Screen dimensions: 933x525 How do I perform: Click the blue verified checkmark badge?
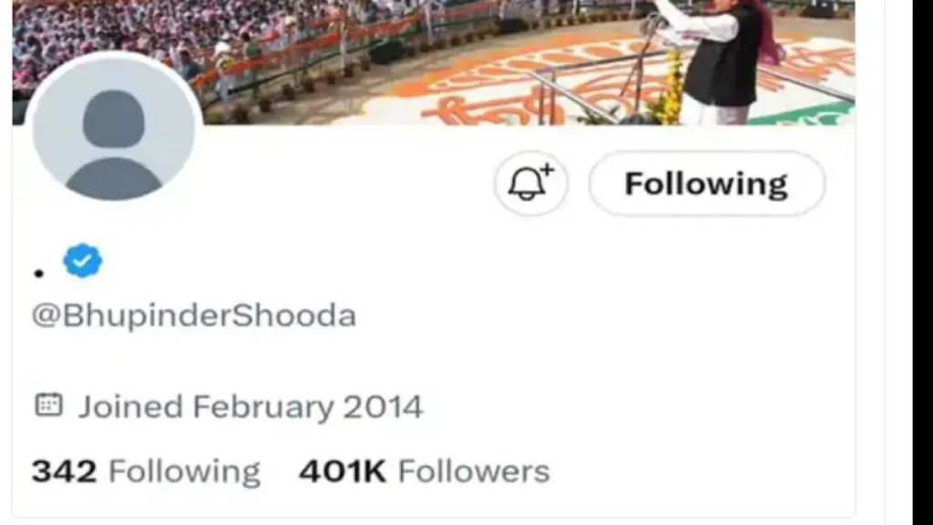pos(83,261)
